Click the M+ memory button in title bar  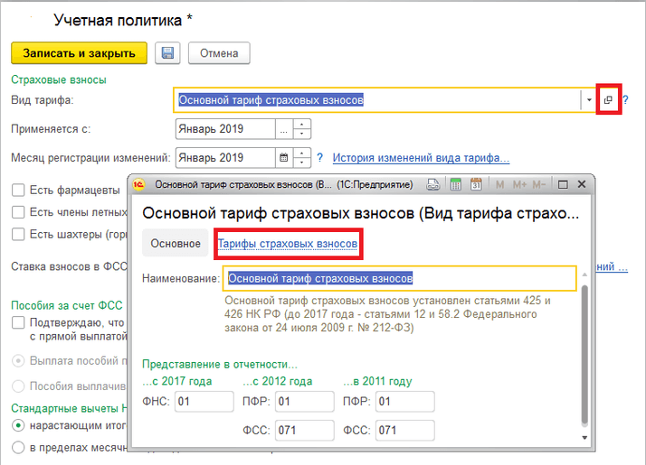pyautogui.click(x=518, y=184)
